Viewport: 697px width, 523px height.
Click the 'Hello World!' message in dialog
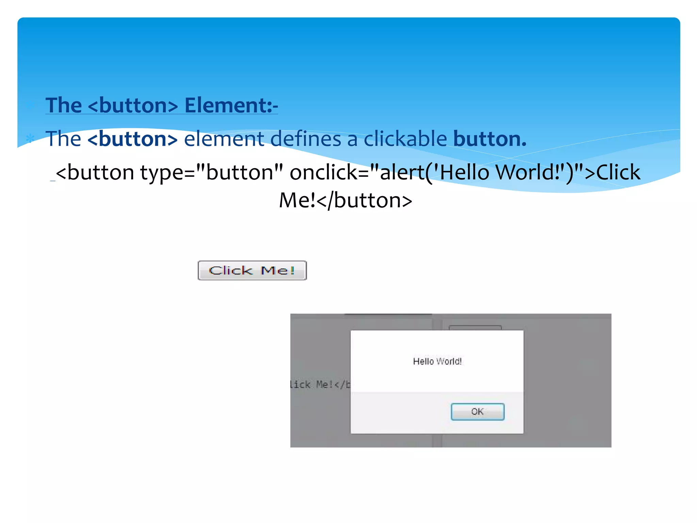point(437,361)
